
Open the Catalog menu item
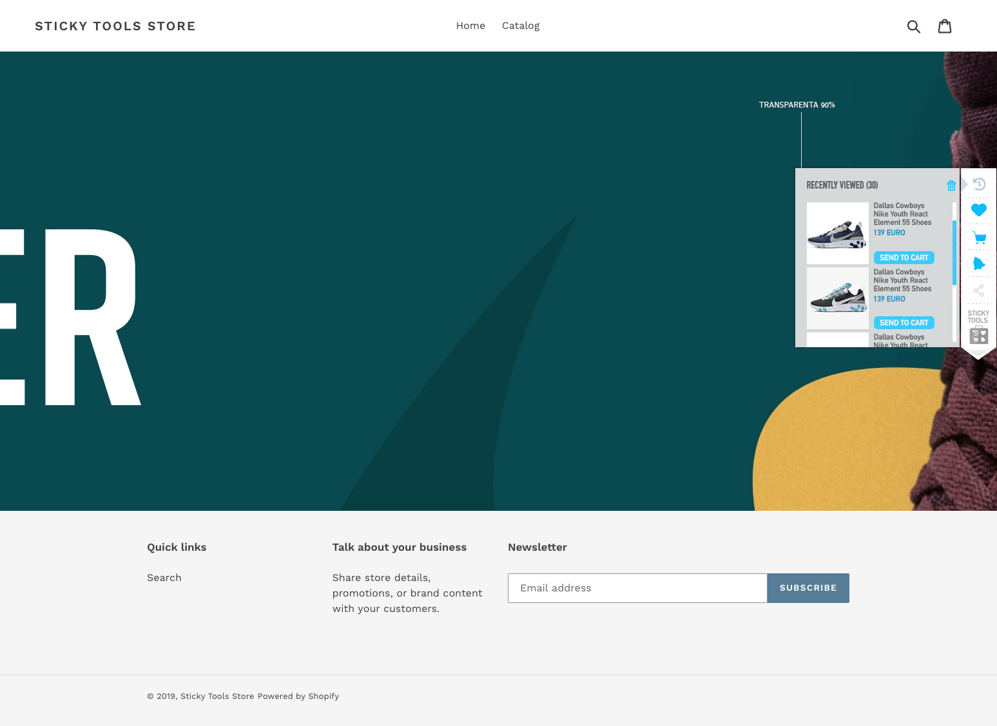tap(521, 26)
